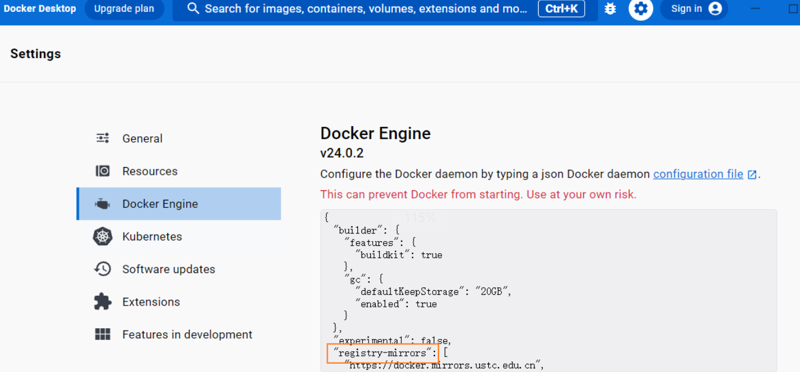Click the Docker Engine heading

(376, 133)
